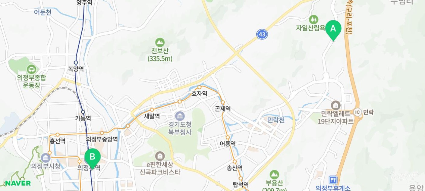This screenshot has width=425, height=191.
Task: Select the 어룡역 station label
Action: (x=228, y=144)
